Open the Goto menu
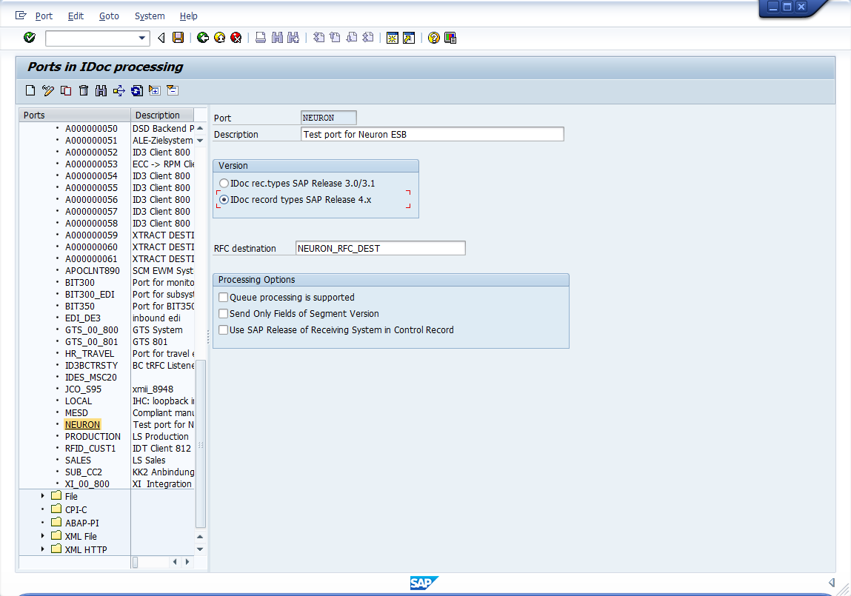 click(109, 16)
